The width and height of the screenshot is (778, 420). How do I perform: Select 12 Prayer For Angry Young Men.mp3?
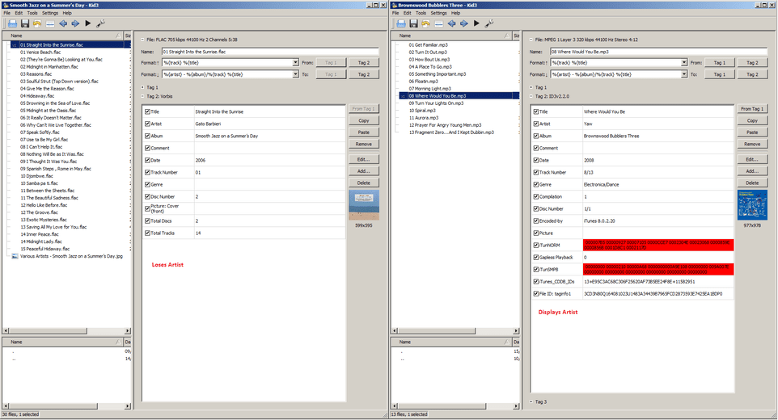(445, 125)
